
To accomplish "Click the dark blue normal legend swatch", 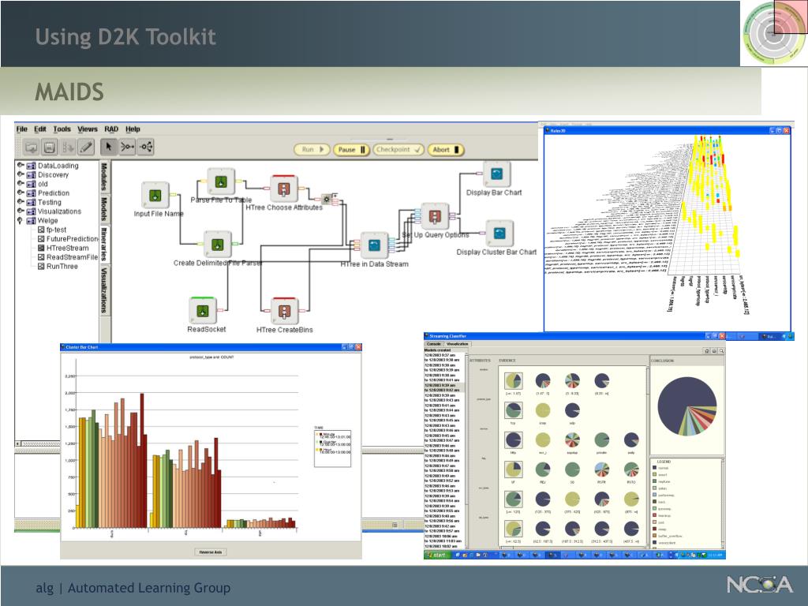I will click(655, 468).
